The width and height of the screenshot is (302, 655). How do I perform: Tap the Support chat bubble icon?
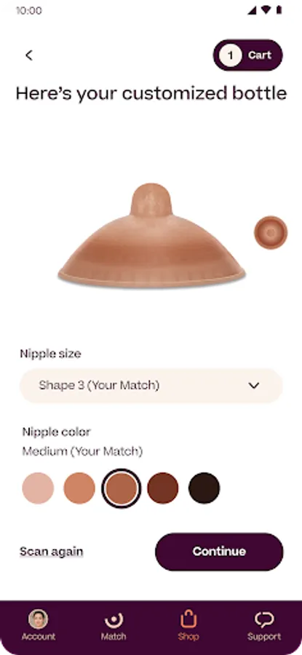pos(264,620)
